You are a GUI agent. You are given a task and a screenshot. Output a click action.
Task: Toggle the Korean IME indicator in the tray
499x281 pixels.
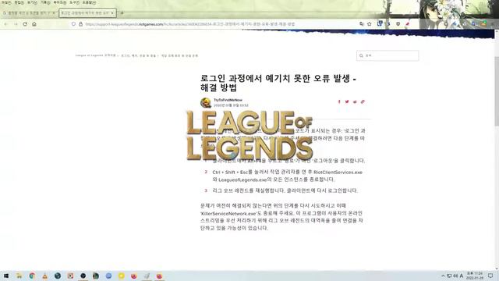pyautogui.click(x=462, y=276)
